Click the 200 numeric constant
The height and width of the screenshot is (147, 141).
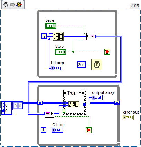pos(81,65)
